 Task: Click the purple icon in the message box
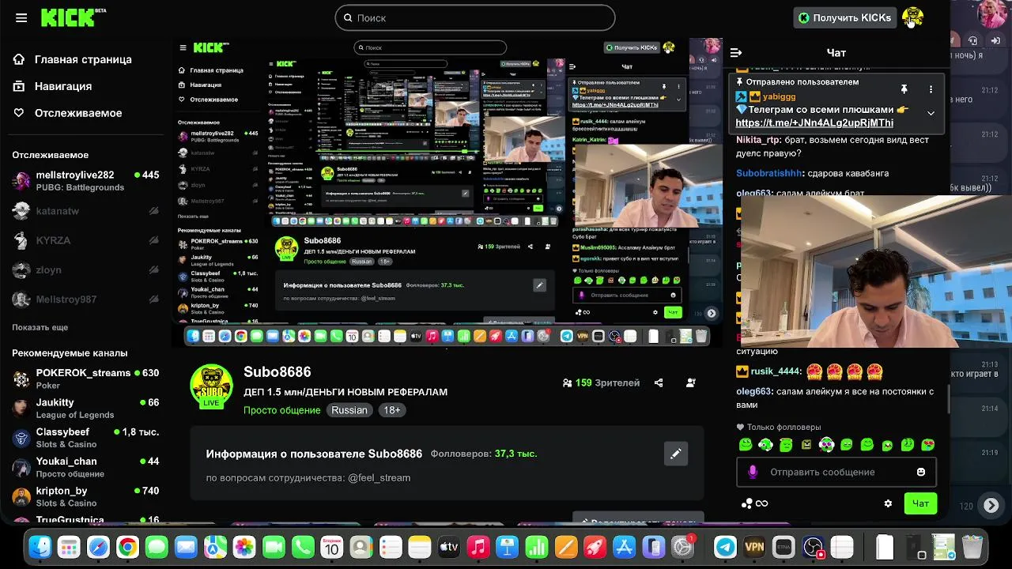[753, 472]
